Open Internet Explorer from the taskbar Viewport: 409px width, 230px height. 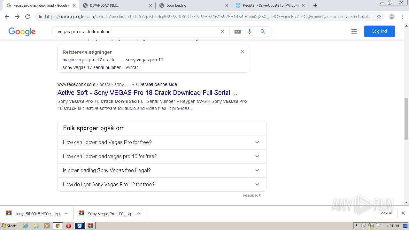26,226
